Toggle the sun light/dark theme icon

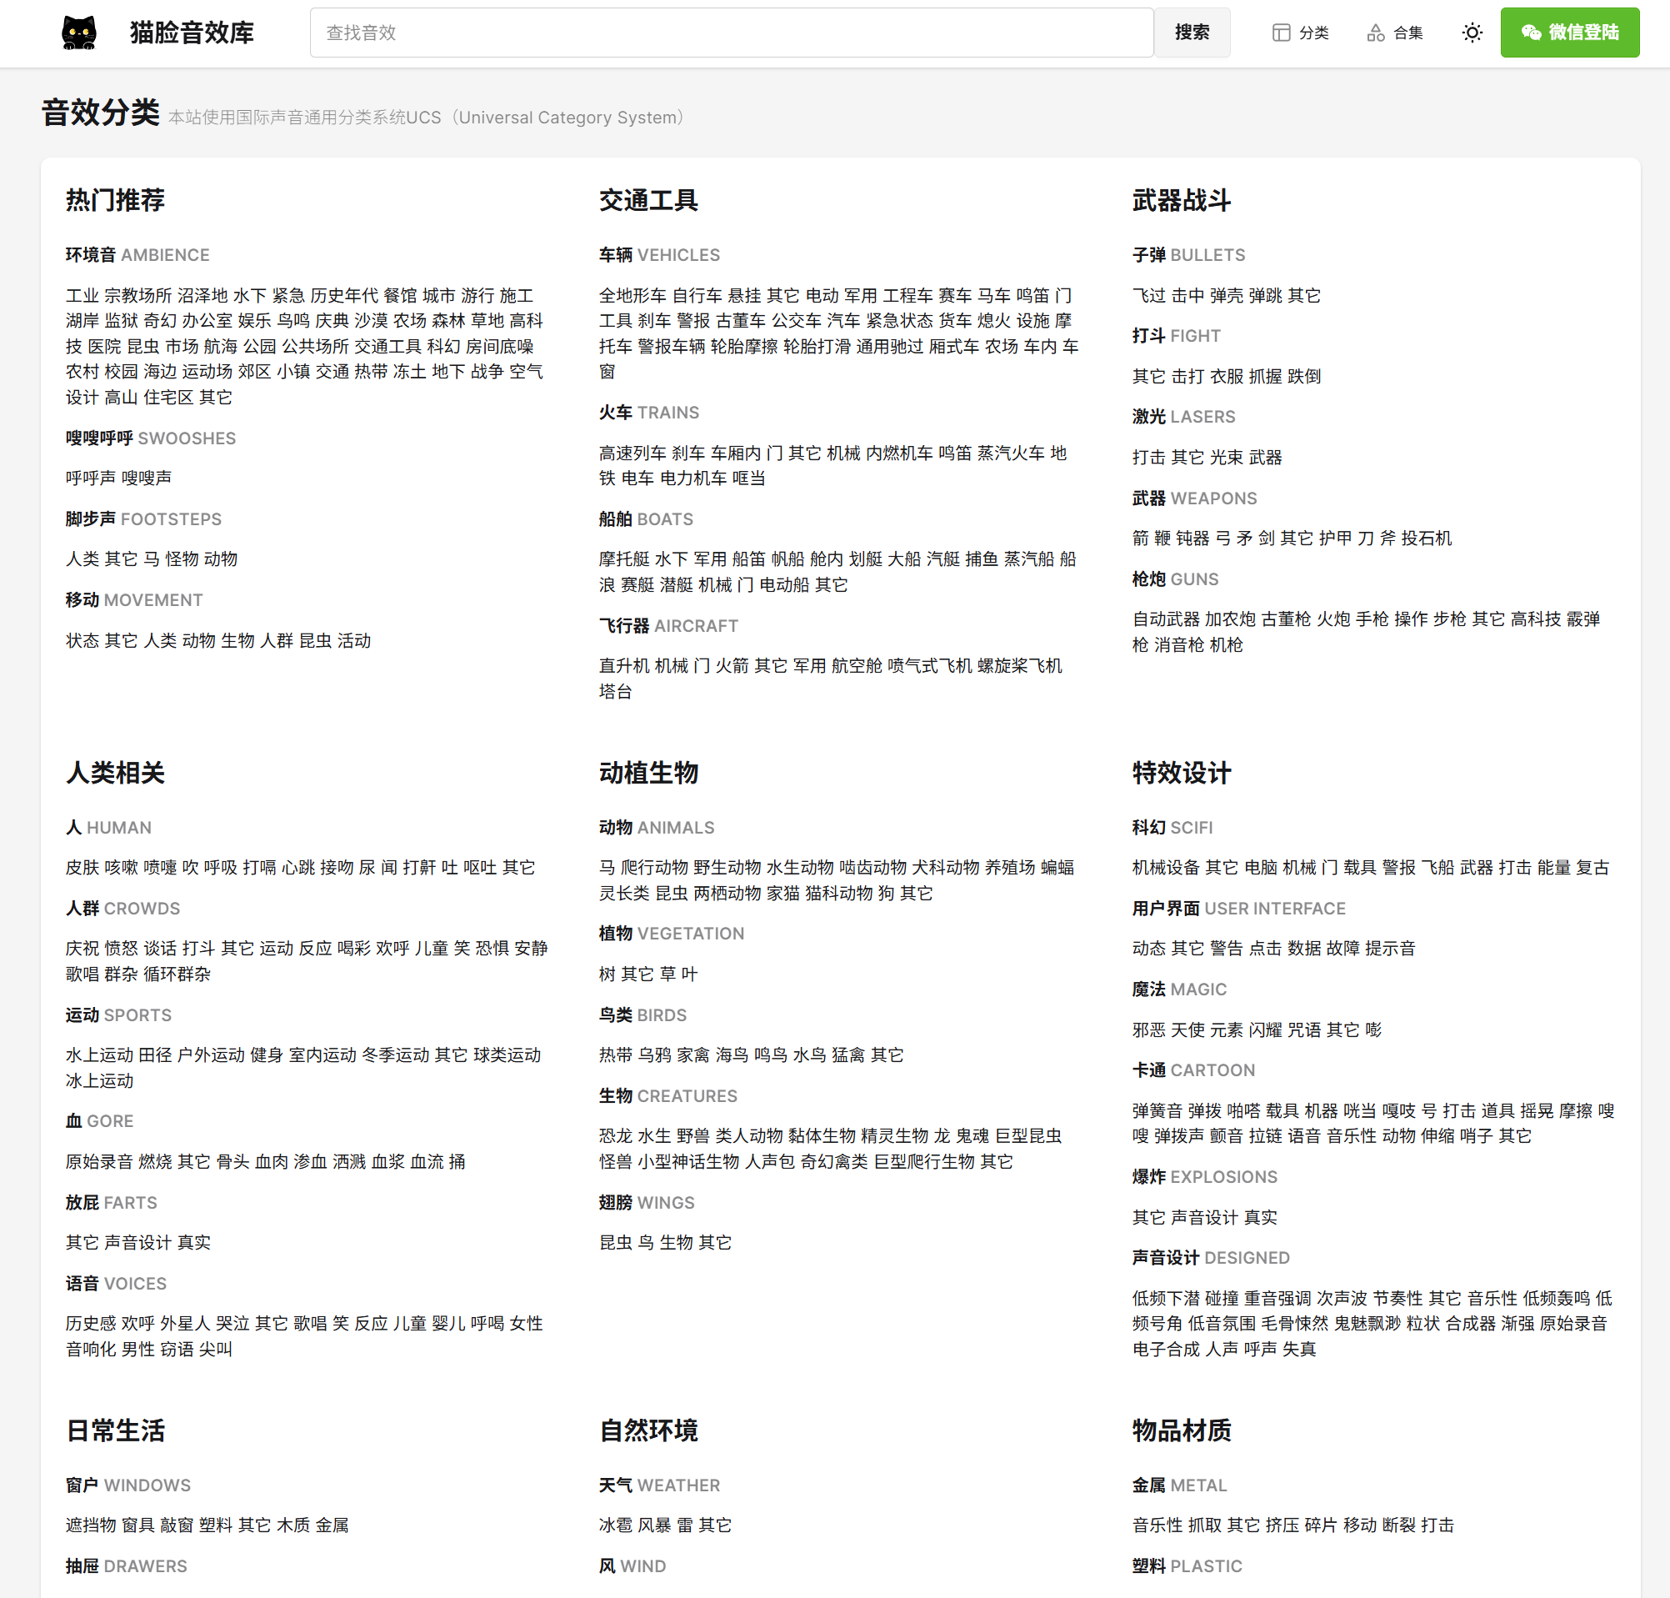(x=1472, y=33)
